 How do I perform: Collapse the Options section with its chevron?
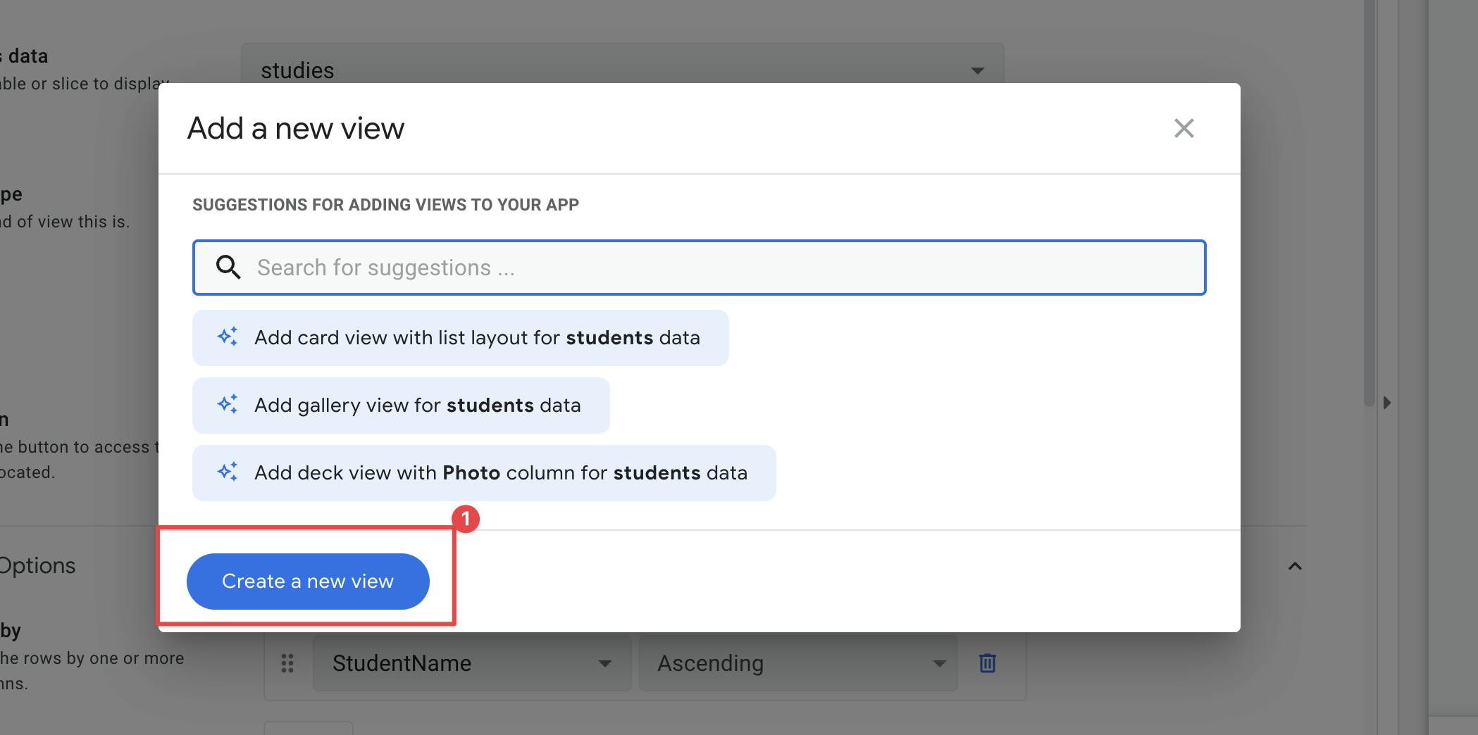pos(1295,566)
